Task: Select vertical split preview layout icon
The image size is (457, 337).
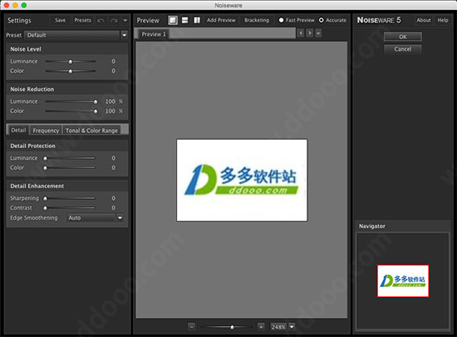Action: [x=197, y=20]
